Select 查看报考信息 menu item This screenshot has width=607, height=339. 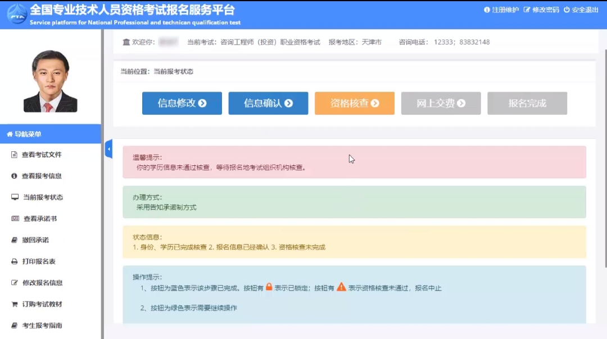[42, 176]
